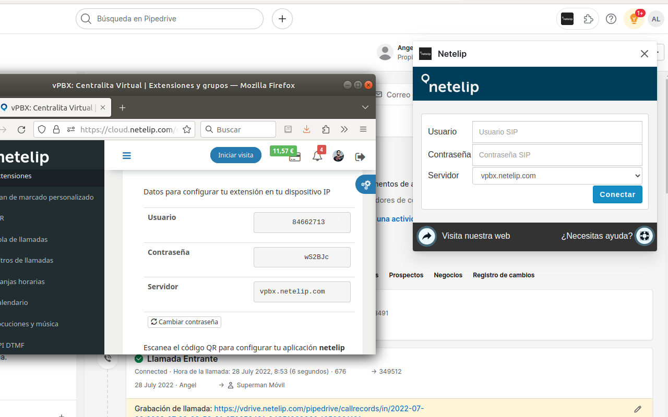The height and width of the screenshot is (417, 668).
Task: Click the Cambiar contraseña button
Action: (x=184, y=322)
